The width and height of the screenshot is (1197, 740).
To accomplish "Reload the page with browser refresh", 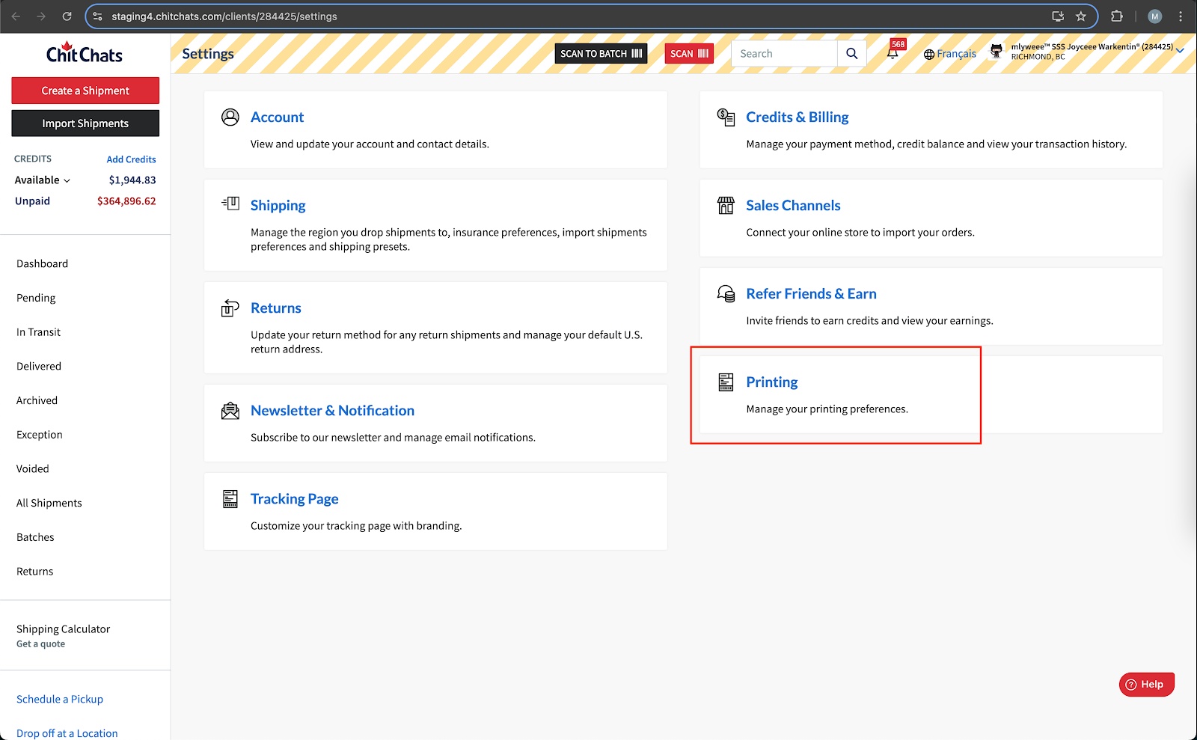I will pyautogui.click(x=67, y=16).
